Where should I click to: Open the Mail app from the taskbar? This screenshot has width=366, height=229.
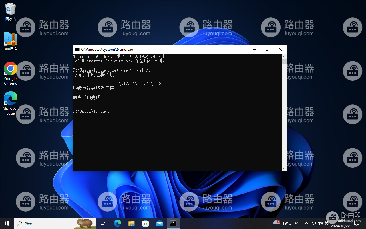tap(160, 223)
